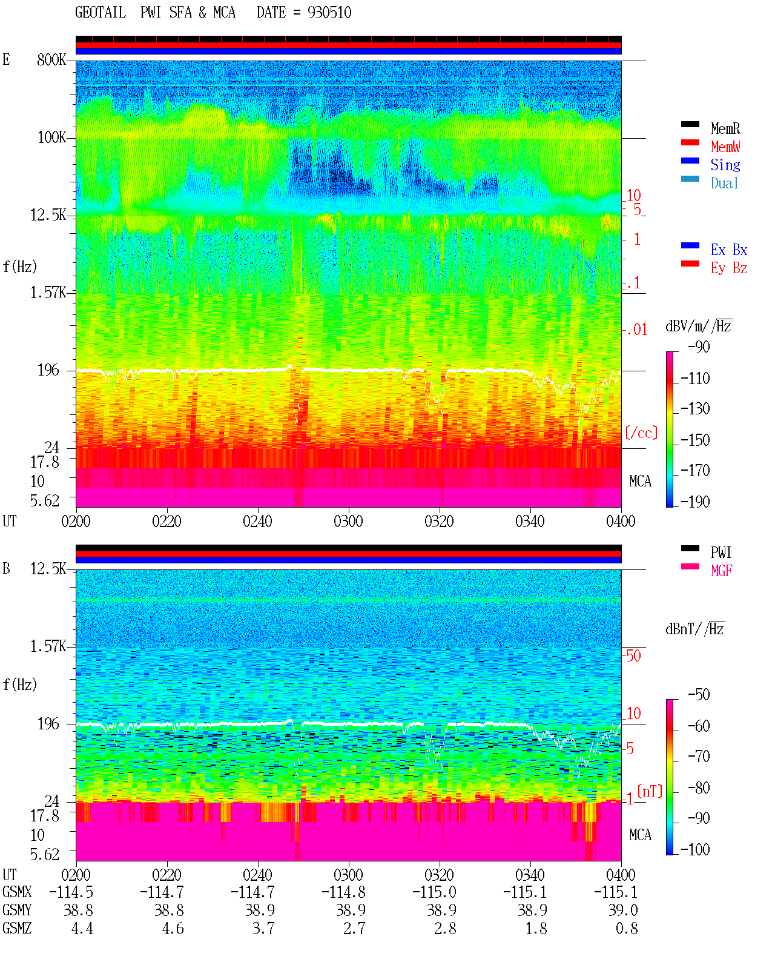Click the dBV/m/√Hz electric field color bar
This screenshot has height=965, width=775.
click(x=669, y=429)
